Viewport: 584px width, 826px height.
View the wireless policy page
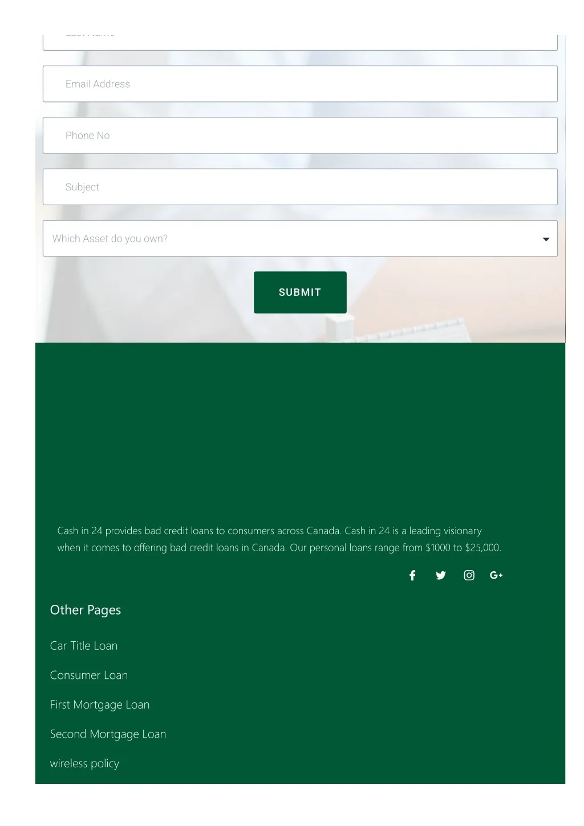pyautogui.click(x=84, y=763)
